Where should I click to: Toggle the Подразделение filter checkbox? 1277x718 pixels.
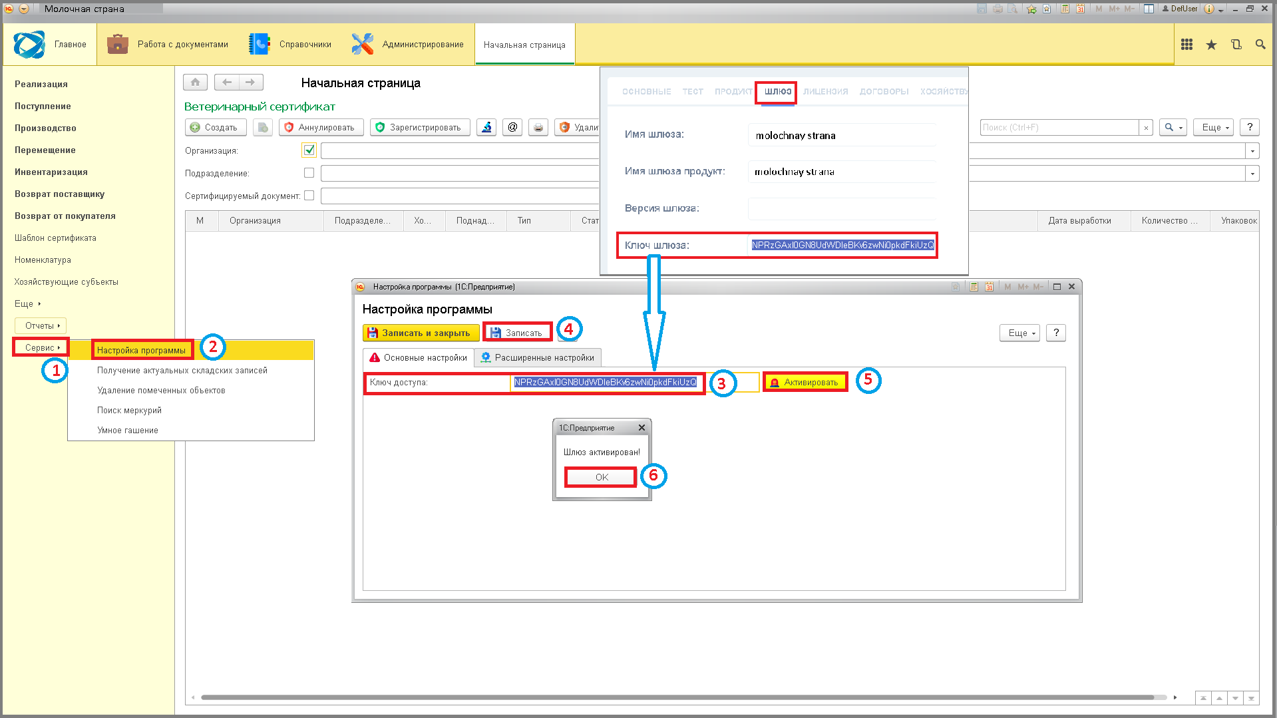pyautogui.click(x=309, y=173)
